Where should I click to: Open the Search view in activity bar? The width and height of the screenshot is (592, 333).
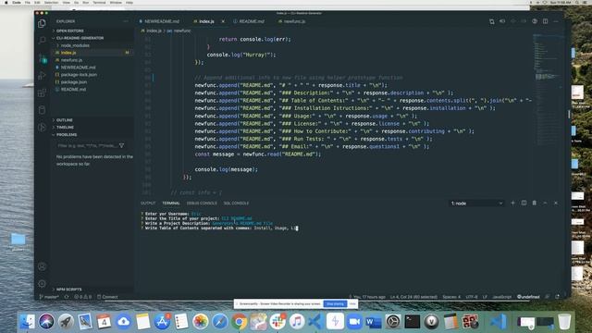42,40
